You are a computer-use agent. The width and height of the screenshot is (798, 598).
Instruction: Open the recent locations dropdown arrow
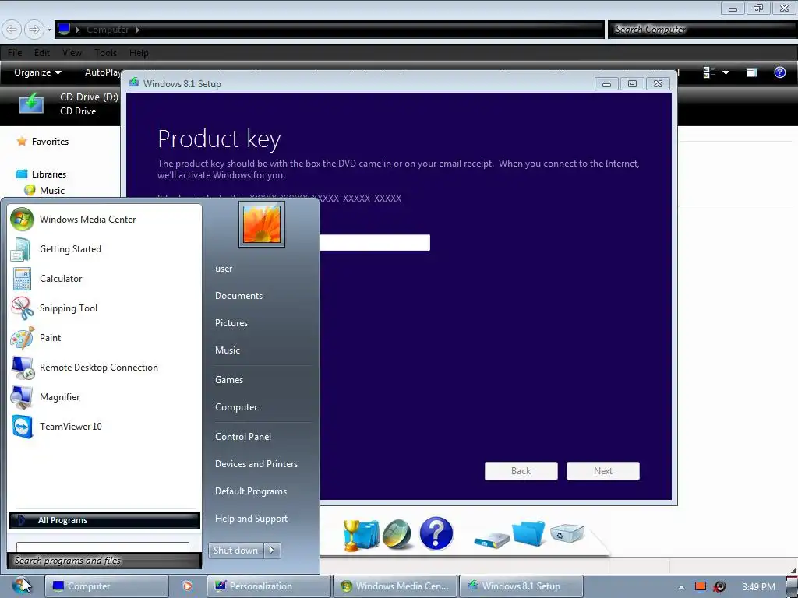coord(49,30)
